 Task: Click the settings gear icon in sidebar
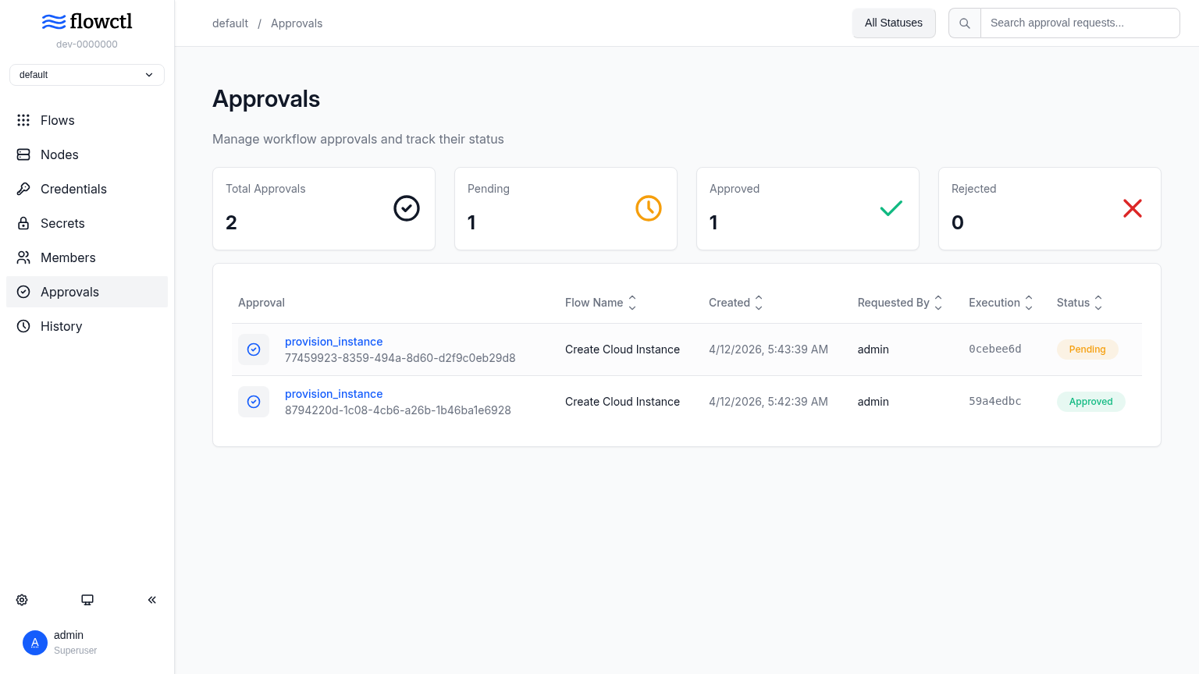click(x=22, y=600)
